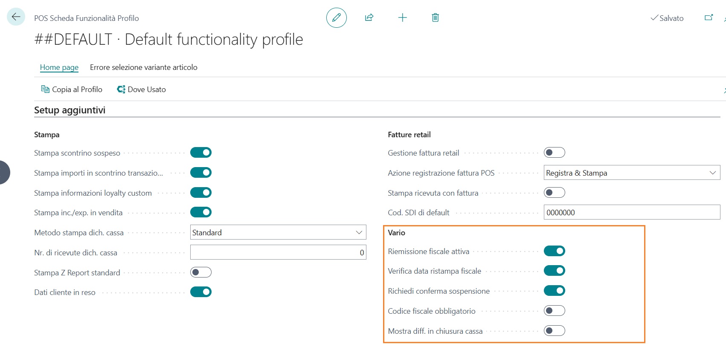726x344 pixels.
Task: Click the plus icon to create new
Action: coord(402,17)
